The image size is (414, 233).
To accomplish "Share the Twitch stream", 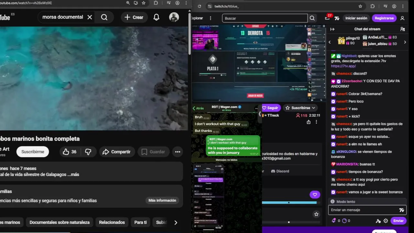I will (x=309, y=122).
